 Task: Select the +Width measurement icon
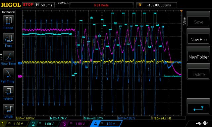tap(8, 91)
